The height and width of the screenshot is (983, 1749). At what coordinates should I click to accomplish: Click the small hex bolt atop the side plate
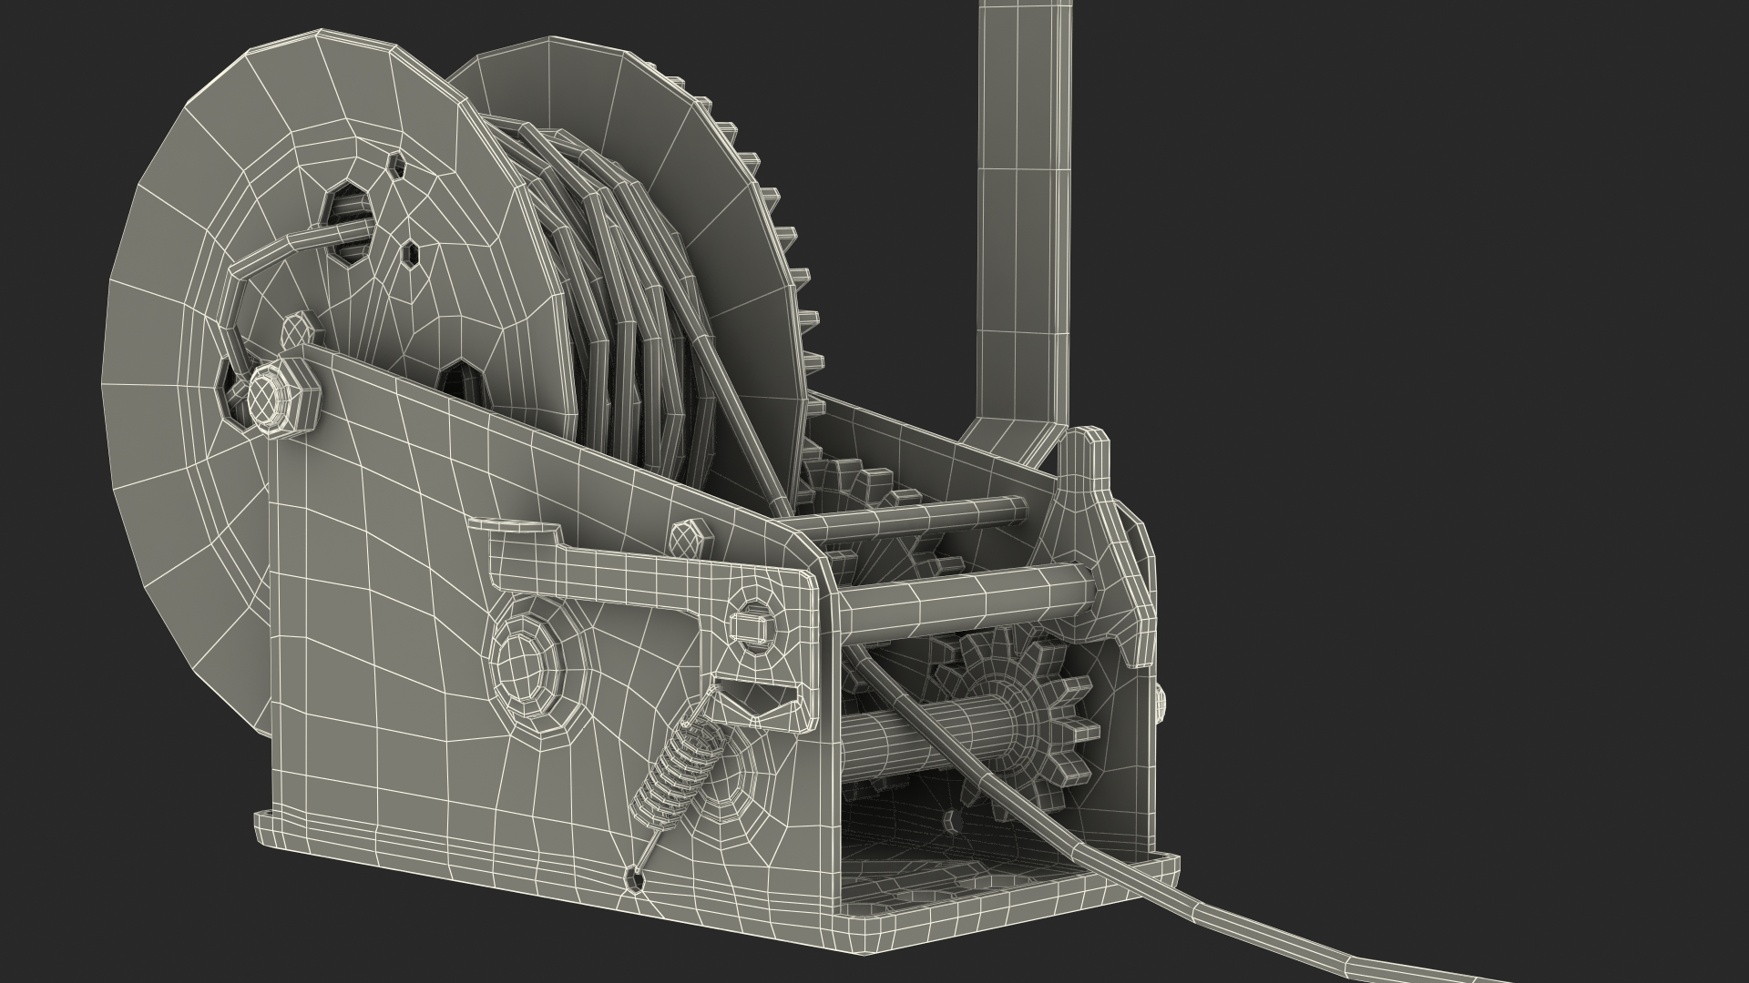pos(688,539)
